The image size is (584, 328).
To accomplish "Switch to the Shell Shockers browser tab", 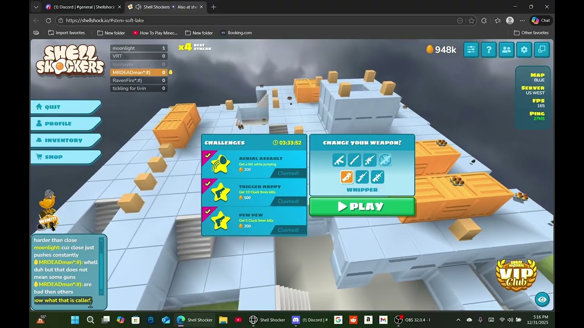I will (x=165, y=7).
